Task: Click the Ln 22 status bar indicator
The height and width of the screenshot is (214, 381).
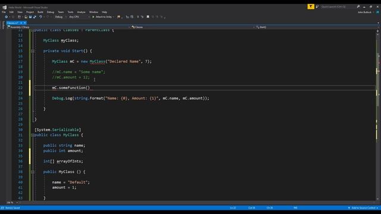Action: (233, 208)
